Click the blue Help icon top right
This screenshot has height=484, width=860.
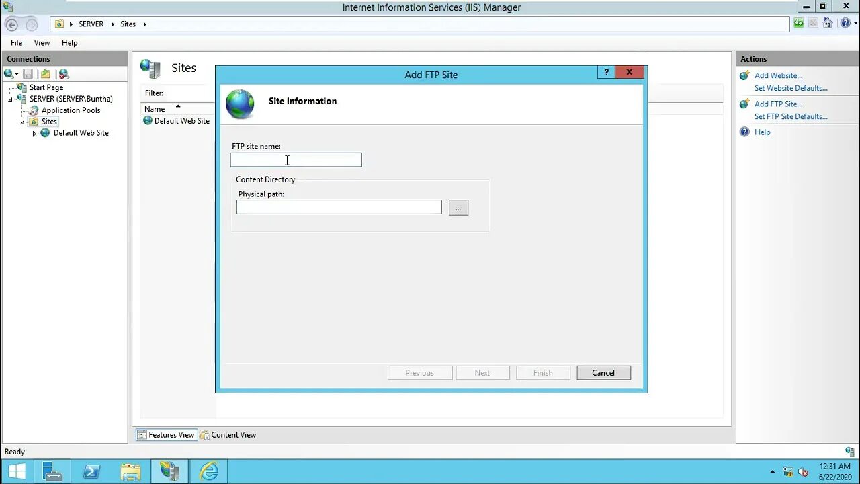pos(845,24)
